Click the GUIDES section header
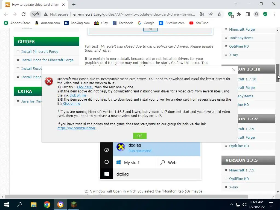The height and width of the screenshot is (210, 280). coord(46,42)
